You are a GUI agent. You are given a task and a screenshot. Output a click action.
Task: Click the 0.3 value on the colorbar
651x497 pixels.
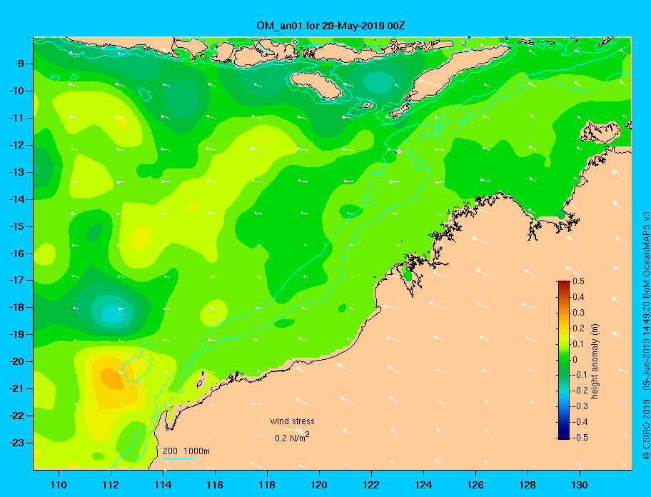(x=578, y=313)
